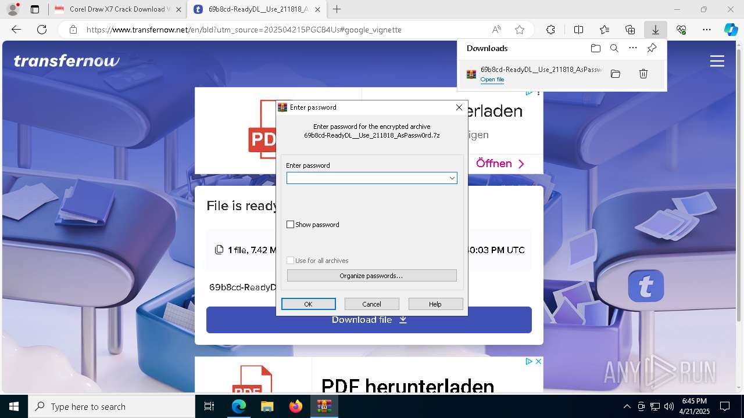Show hidden system tray icons
This screenshot has width=744, height=418.
pyautogui.click(x=627, y=406)
